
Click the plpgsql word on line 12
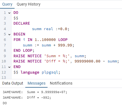point(50,72)
